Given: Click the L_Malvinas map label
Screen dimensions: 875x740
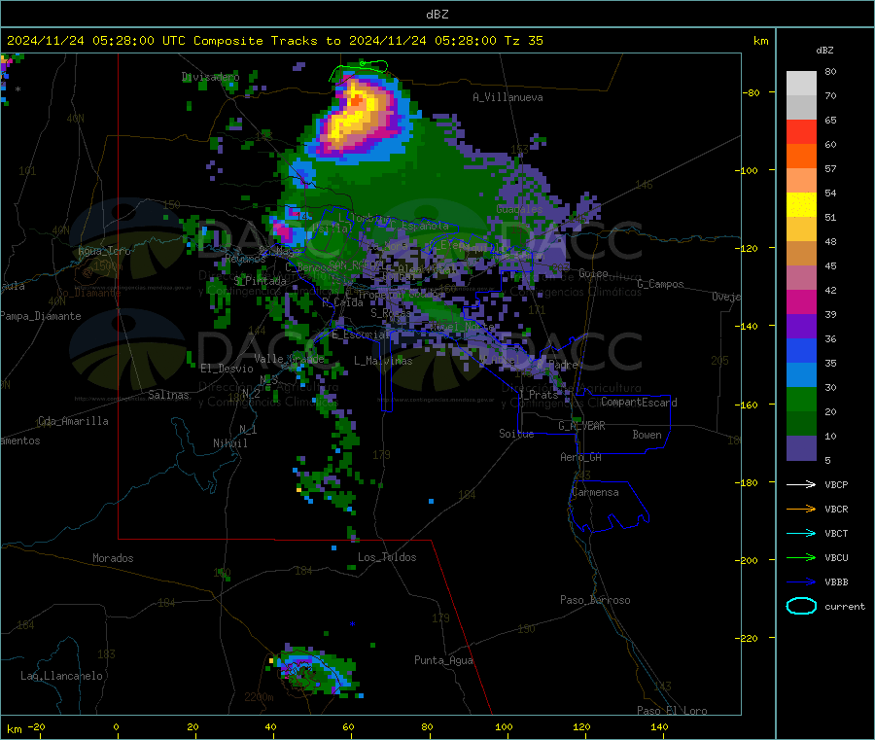Looking at the screenshot, I should click(x=383, y=361).
